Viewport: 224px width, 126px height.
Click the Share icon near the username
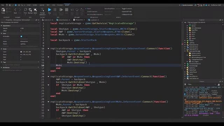tap(209, 5)
